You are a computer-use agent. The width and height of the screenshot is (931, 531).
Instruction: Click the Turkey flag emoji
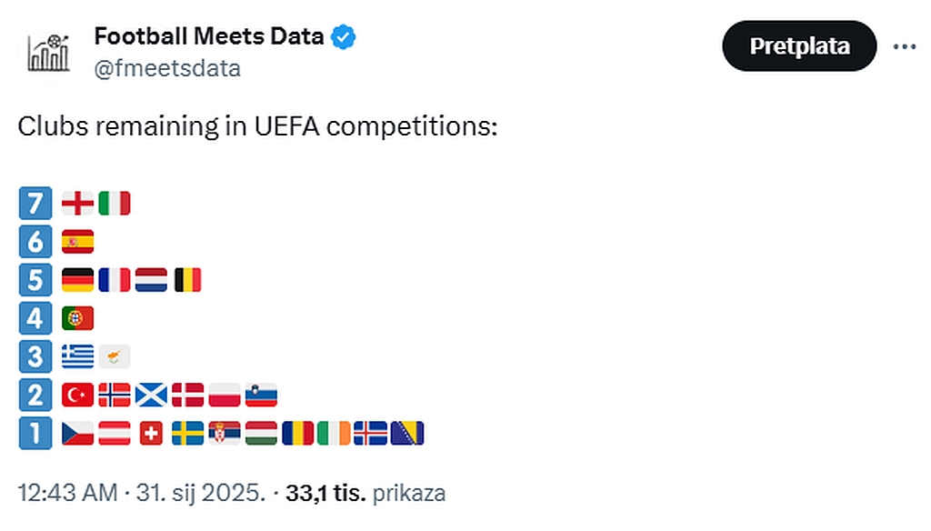(x=77, y=396)
